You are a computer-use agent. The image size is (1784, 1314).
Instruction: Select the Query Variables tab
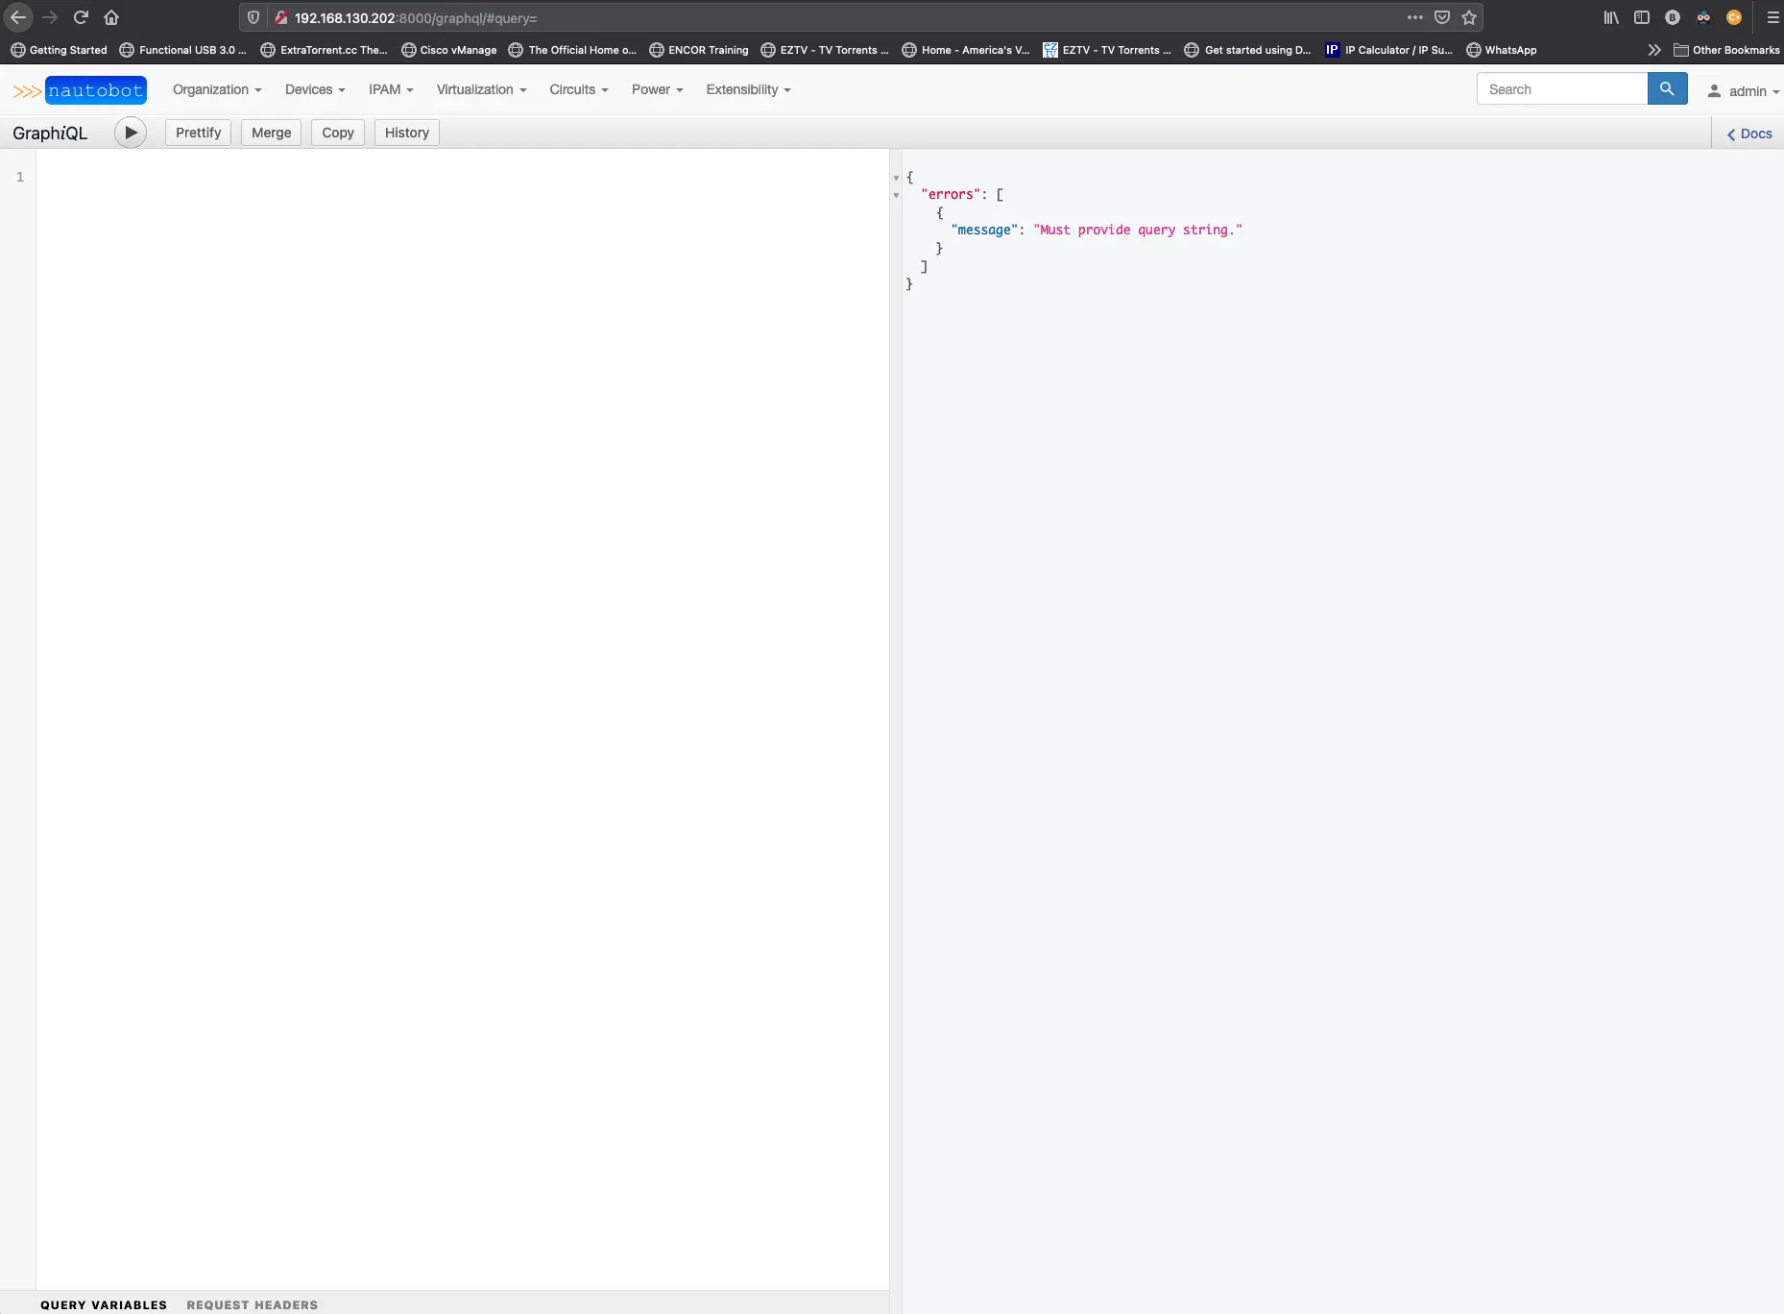point(104,1304)
